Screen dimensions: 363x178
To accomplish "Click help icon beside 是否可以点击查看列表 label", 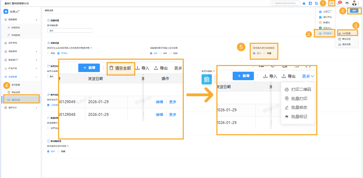I will click(91, 48).
